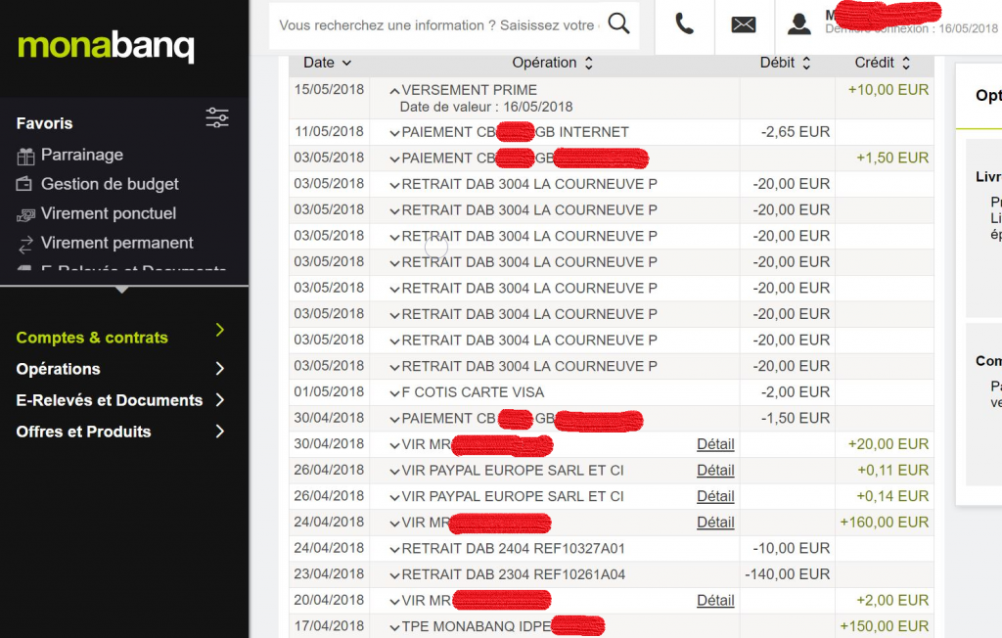Screen dimensions: 1002x638
Task: Expand the PAIEMENT CB row dated 11/05/2018
Action: click(394, 133)
